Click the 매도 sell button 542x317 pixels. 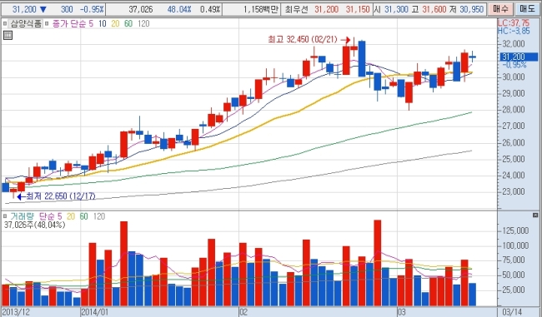[527, 9]
